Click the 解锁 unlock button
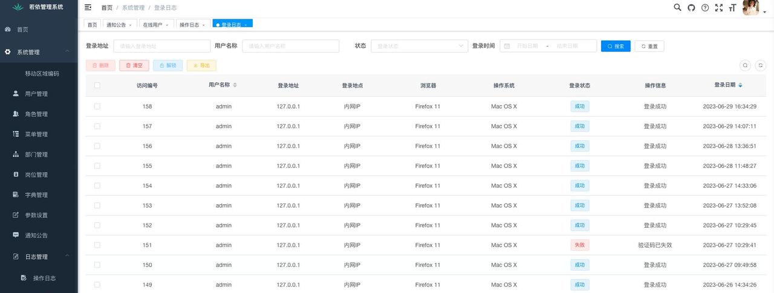The image size is (774, 293). (167, 65)
